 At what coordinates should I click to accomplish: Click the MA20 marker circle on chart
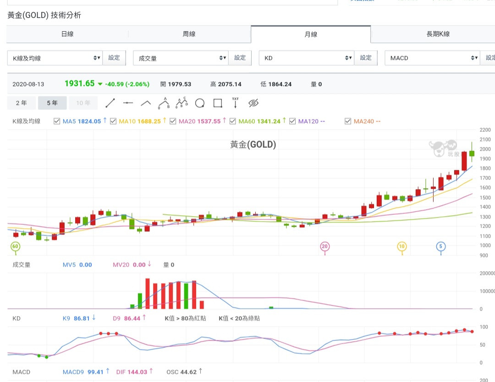click(x=325, y=246)
